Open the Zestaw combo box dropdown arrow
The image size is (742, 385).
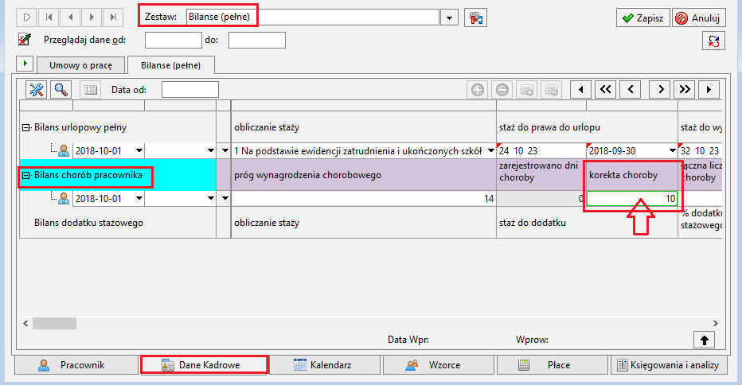click(449, 18)
